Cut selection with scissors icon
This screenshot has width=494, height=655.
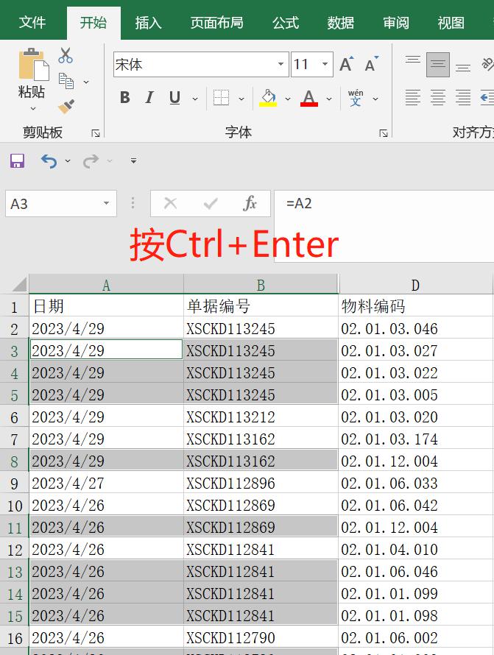(x=66, y=55)
